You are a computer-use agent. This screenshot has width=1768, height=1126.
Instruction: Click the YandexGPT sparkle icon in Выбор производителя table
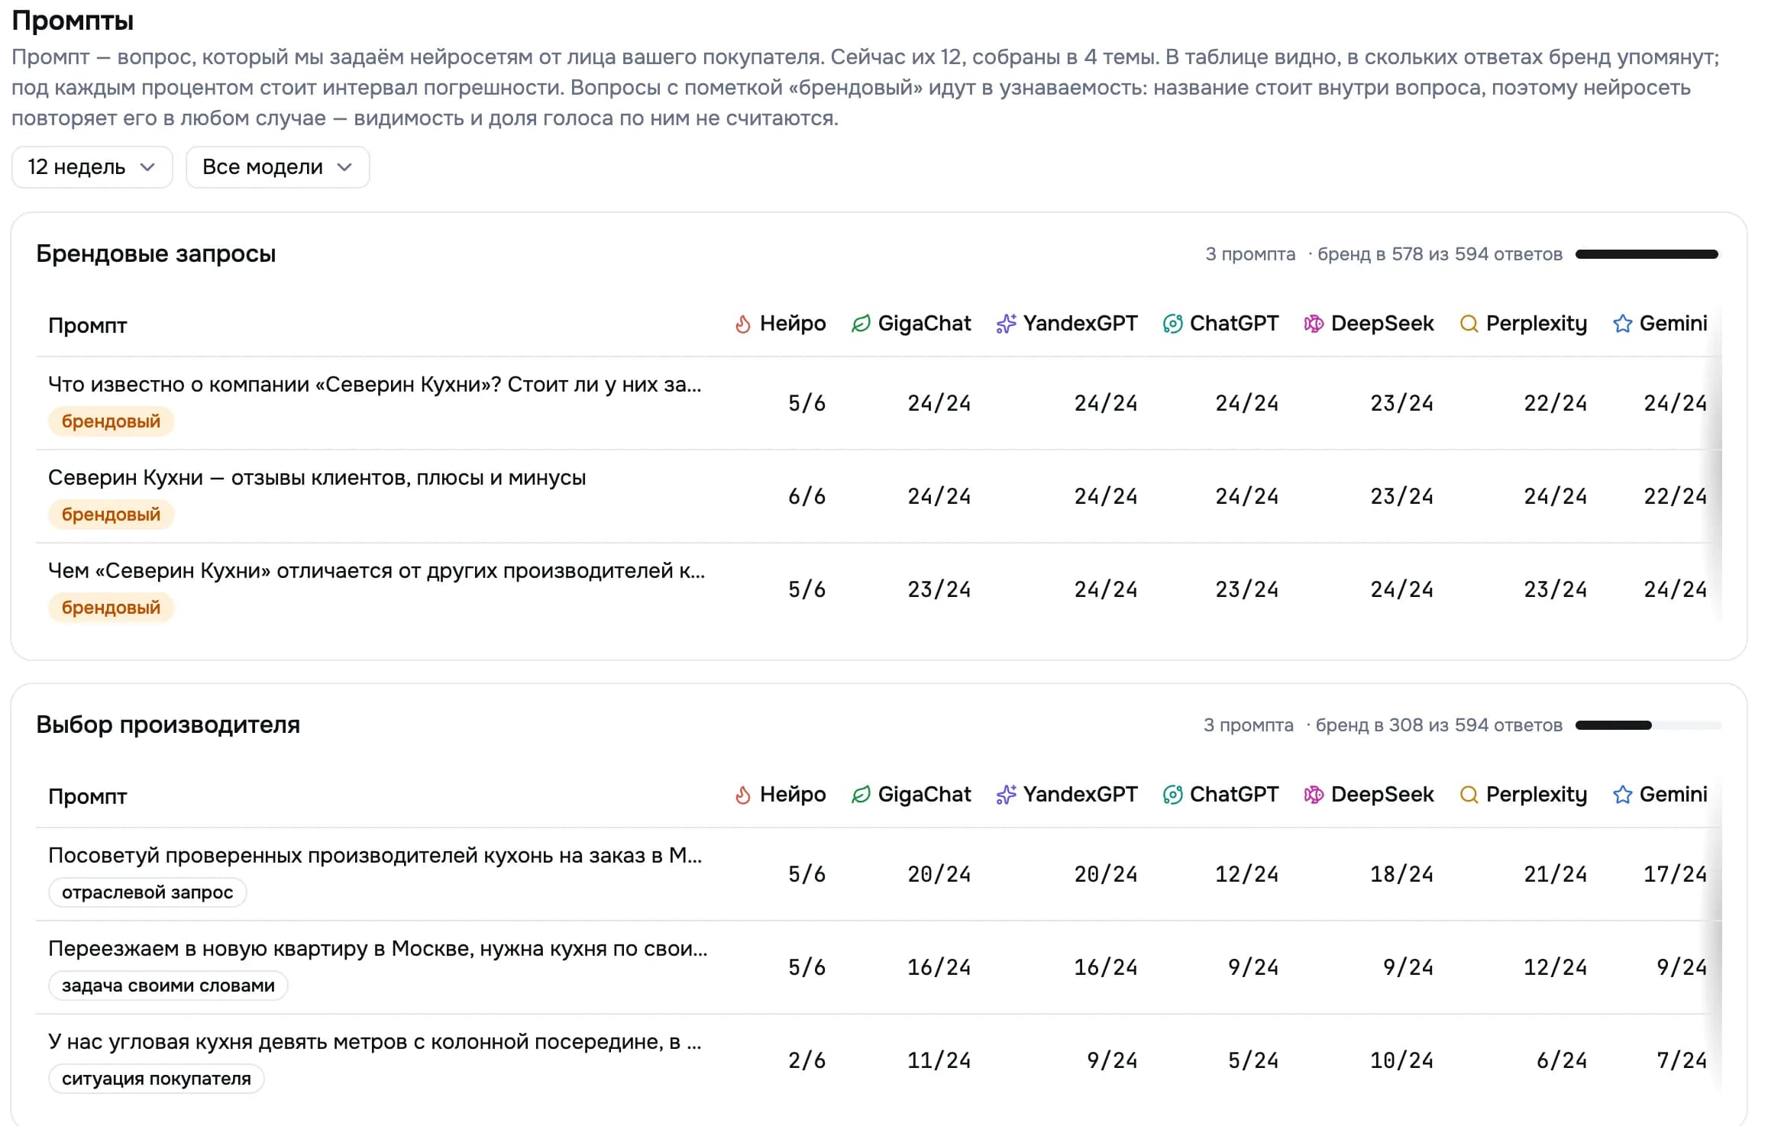(x=1006, y=795)
